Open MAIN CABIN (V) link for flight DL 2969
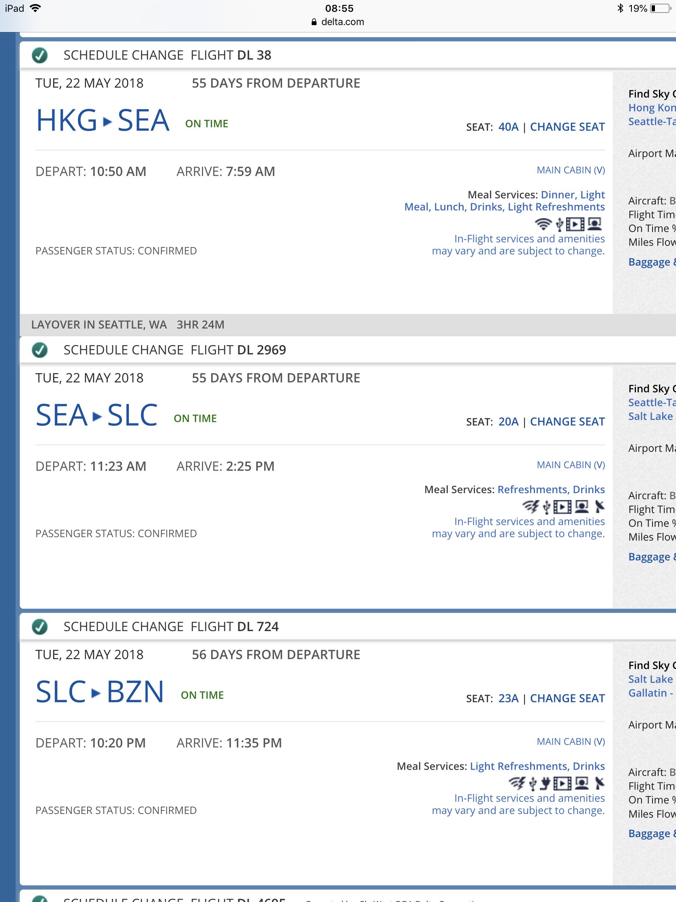 [571, 465]
